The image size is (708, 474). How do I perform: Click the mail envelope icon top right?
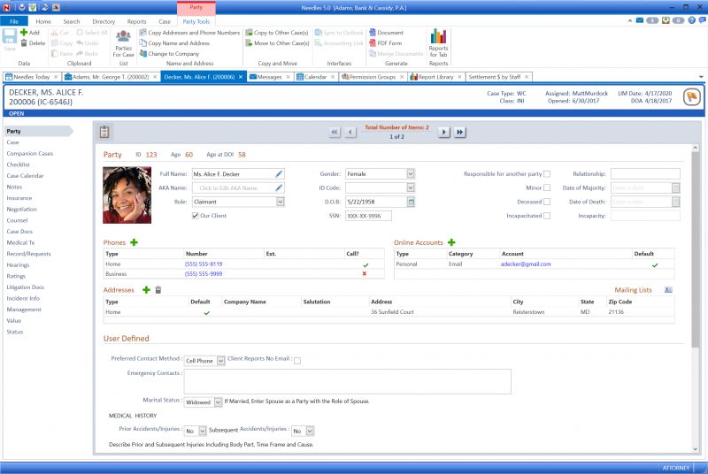click(x=640, y=20)
